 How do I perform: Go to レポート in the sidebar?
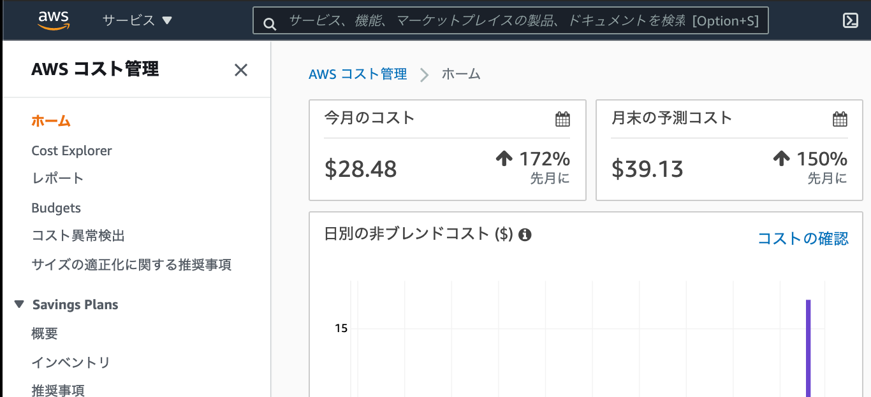click(x=57, y=178)
